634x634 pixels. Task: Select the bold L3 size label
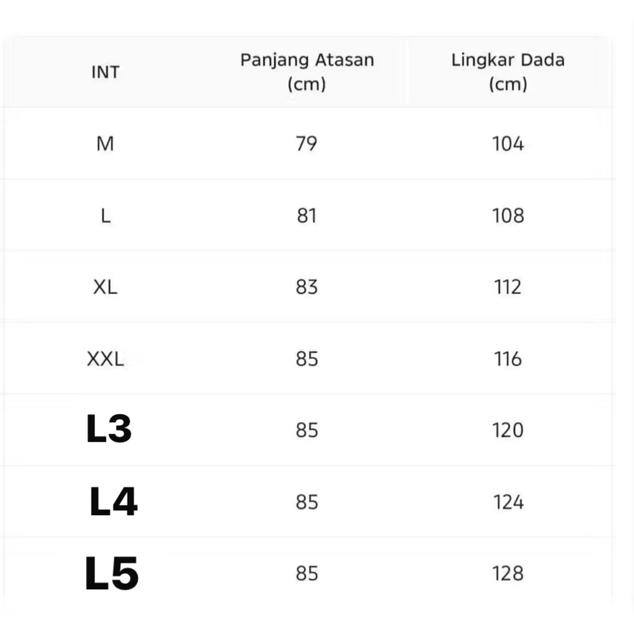tap(109, 430)
